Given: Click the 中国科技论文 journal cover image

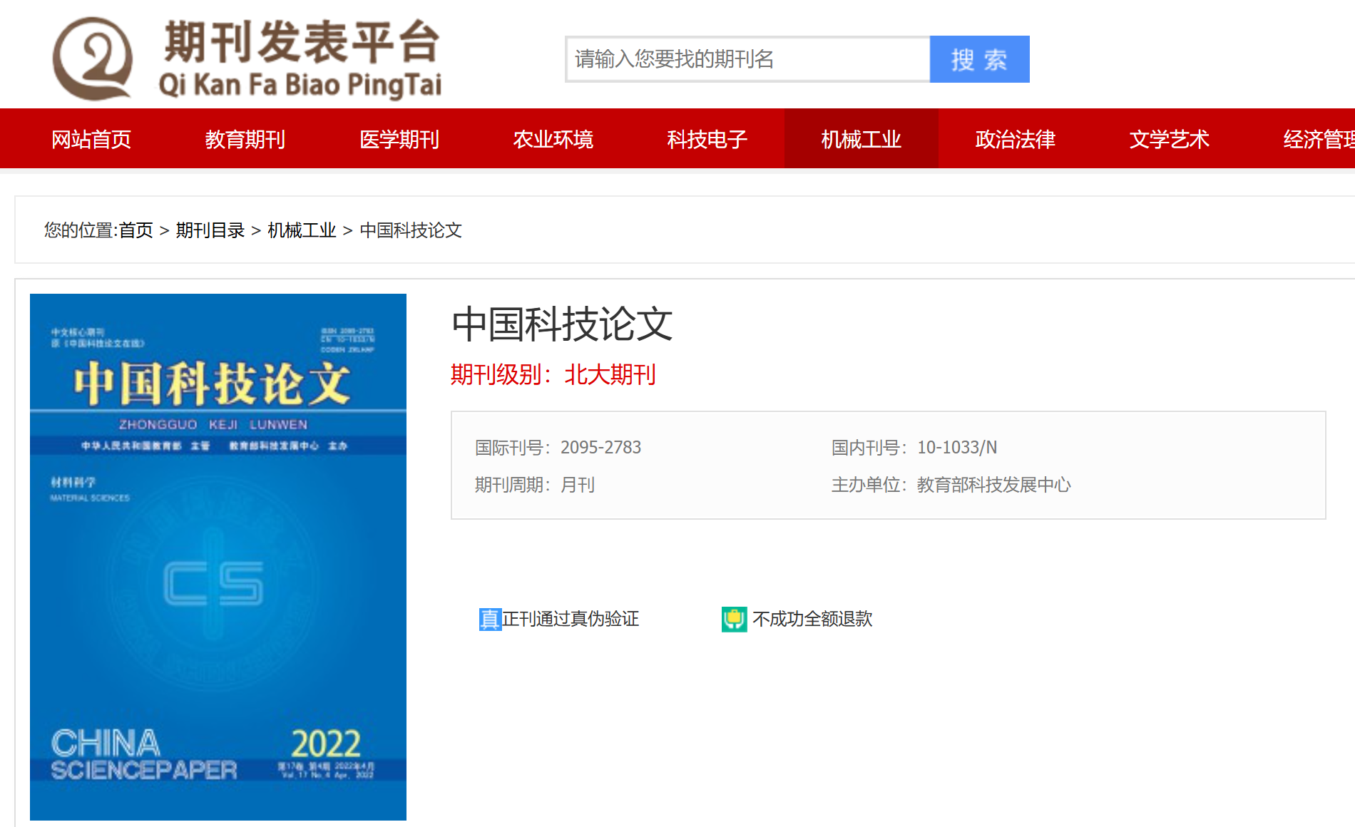Looking at the screenshot, I should point(218,556).
